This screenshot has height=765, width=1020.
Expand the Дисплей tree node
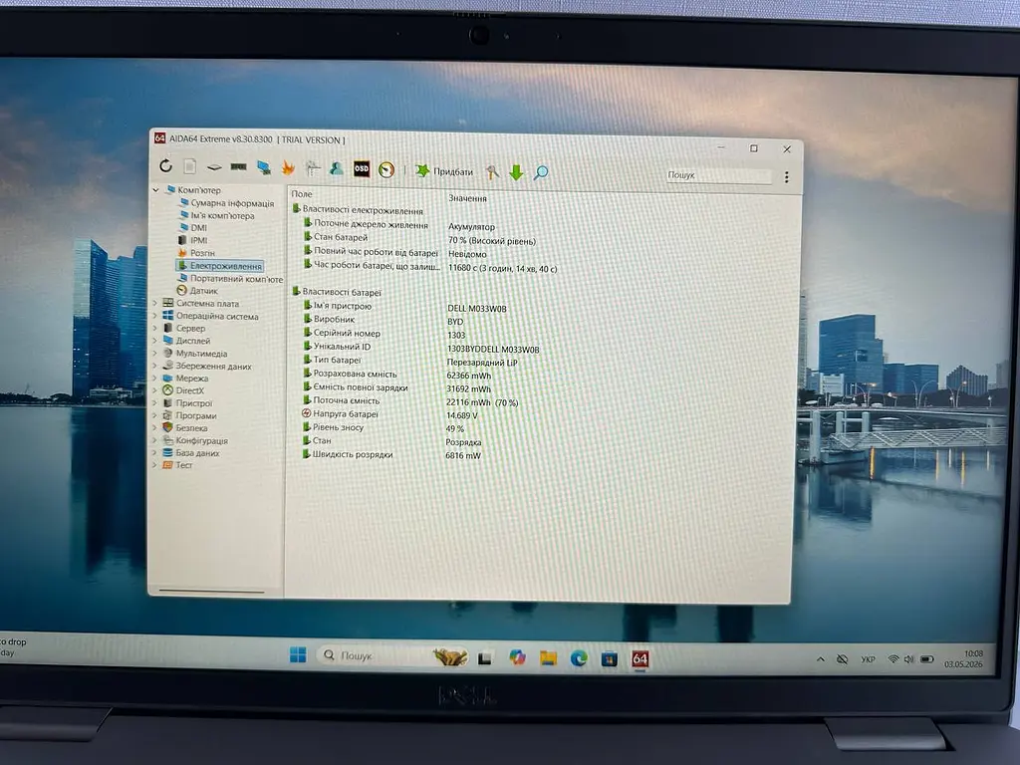click(154, 341)
